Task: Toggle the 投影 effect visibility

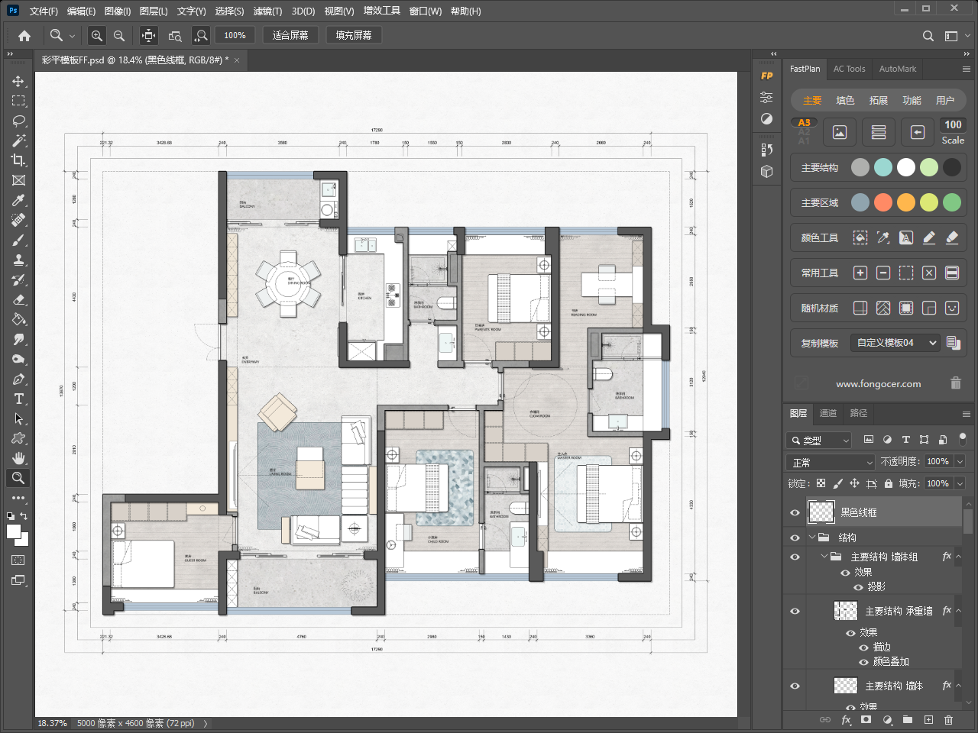Action: (858, 587)
